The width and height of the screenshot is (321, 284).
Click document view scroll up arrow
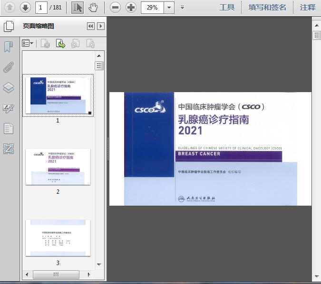click(317, 26)
